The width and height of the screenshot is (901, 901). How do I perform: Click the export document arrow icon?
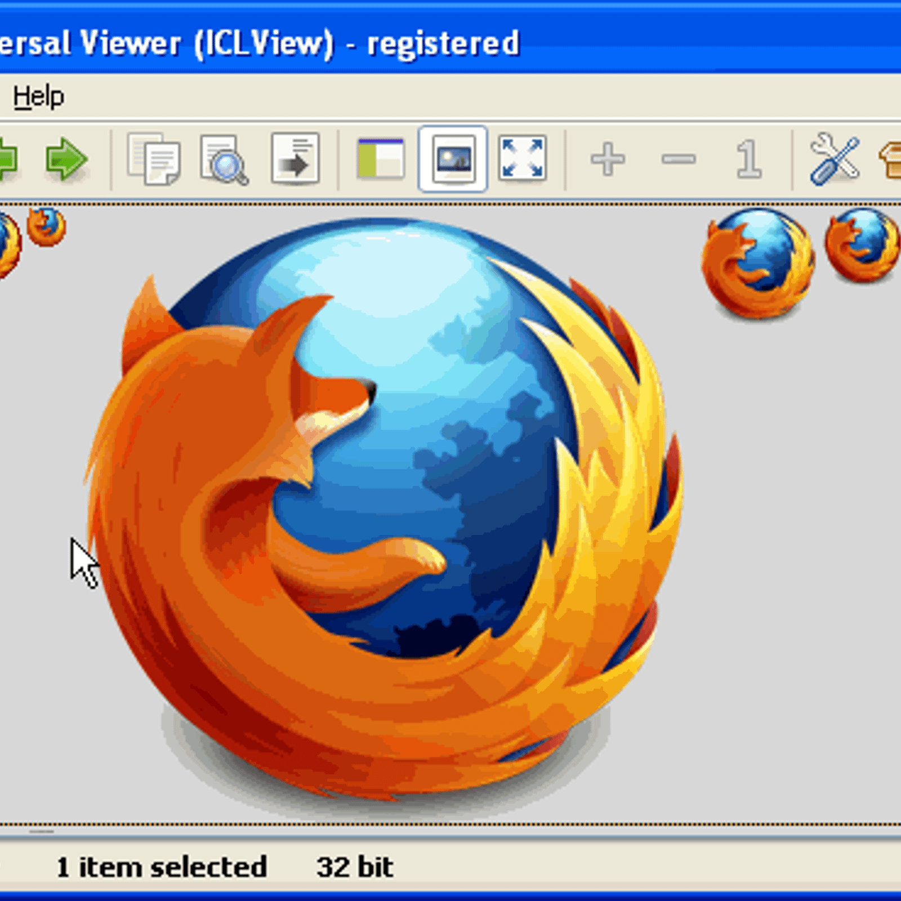click(296, 159)
